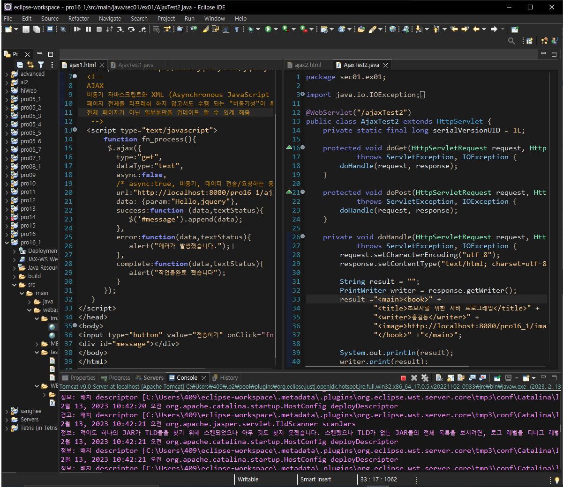Click the green Run button icon
Image resolution: width=563 pixels, height=487 pixels.
point(268,29)
